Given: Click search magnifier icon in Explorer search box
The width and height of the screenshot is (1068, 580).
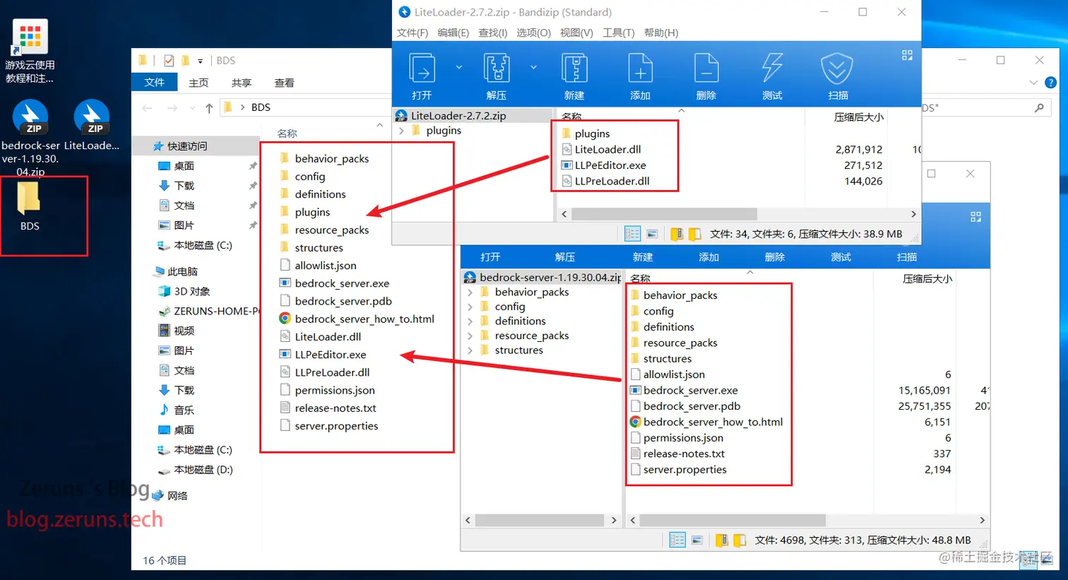Looking at the screenshot, I should pos(1039,107).
